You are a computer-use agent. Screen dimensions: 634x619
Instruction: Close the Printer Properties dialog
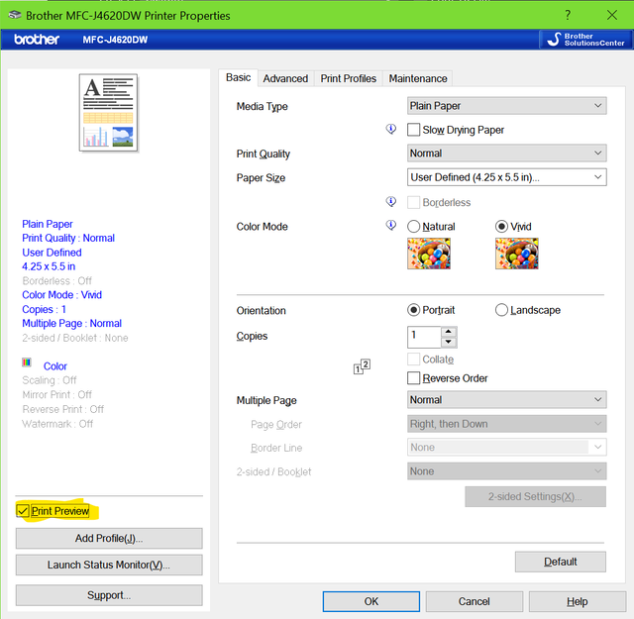point(612,15)
